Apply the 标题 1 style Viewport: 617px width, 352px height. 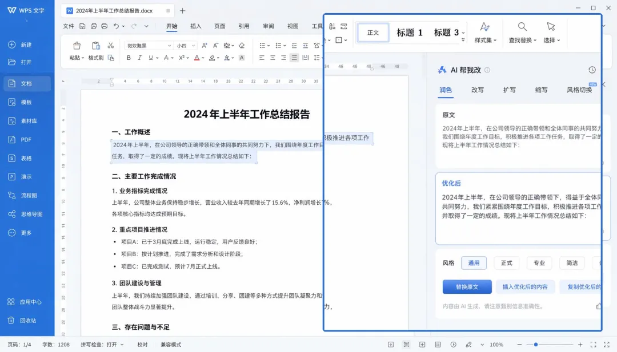409,33
